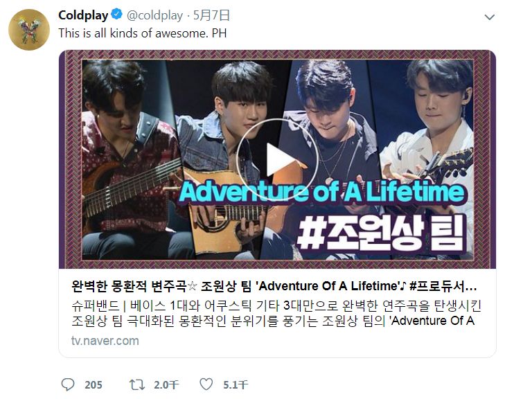Open the Korean card headline title

pyautogui.click(x=274, y=286)
